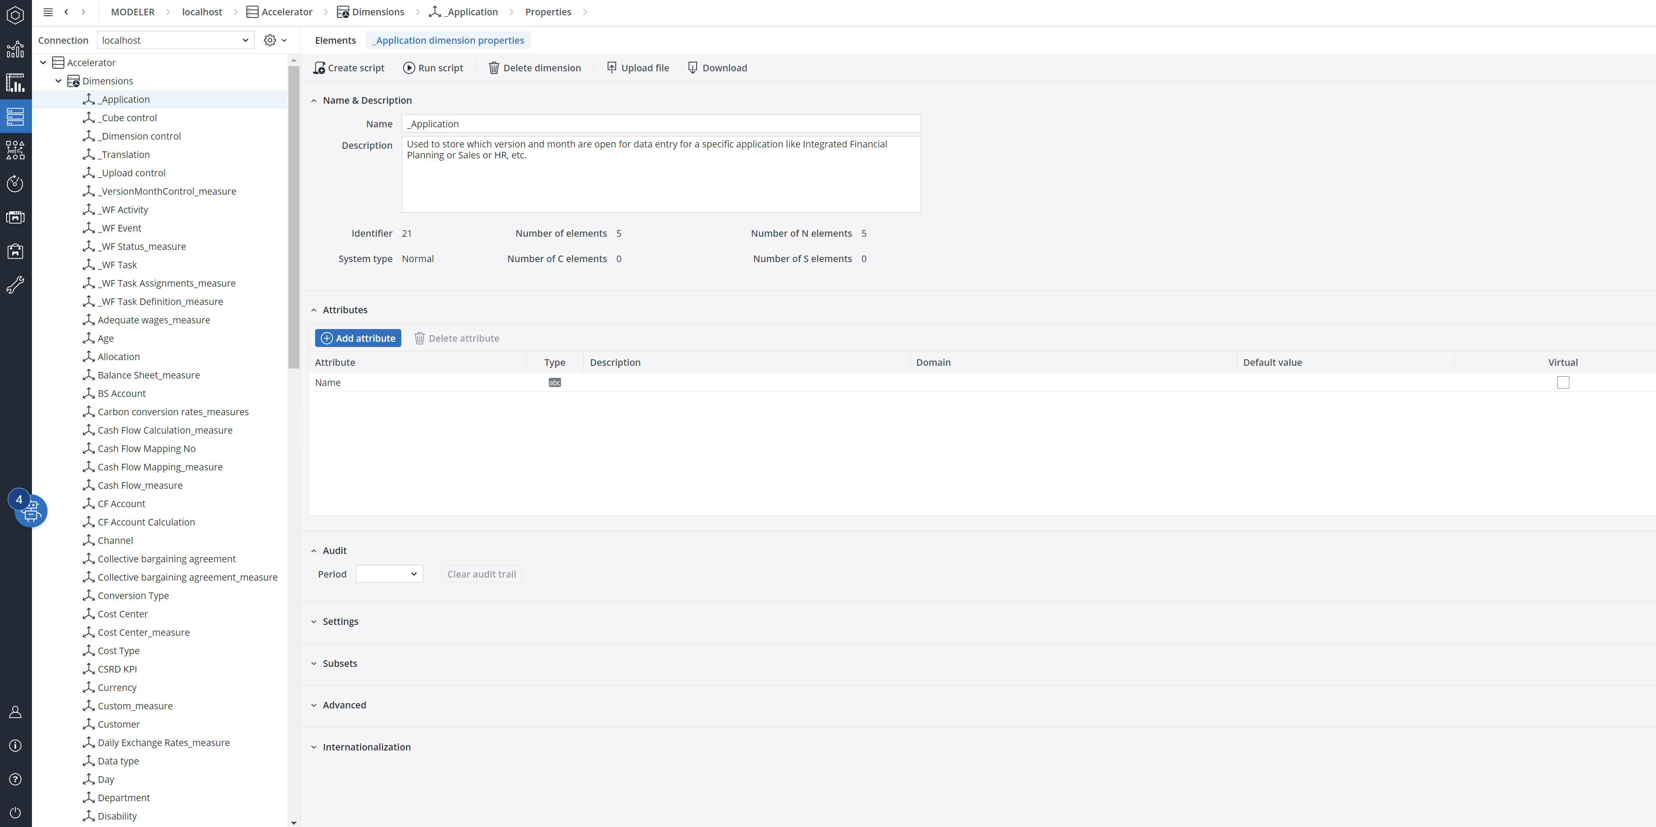Click Create script in toolbar
The width and height of the screenshot is (1656, 827).
349,68
